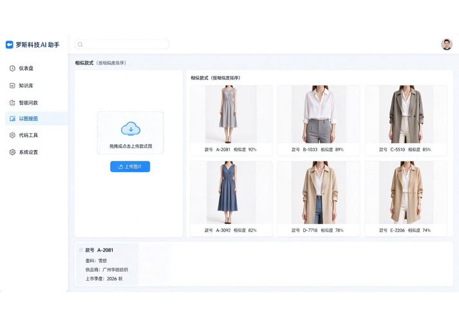The width and height of the screenshot is (459, 325).
Task: Open 代码工具 menu item
Action: [x=36, y=135]
